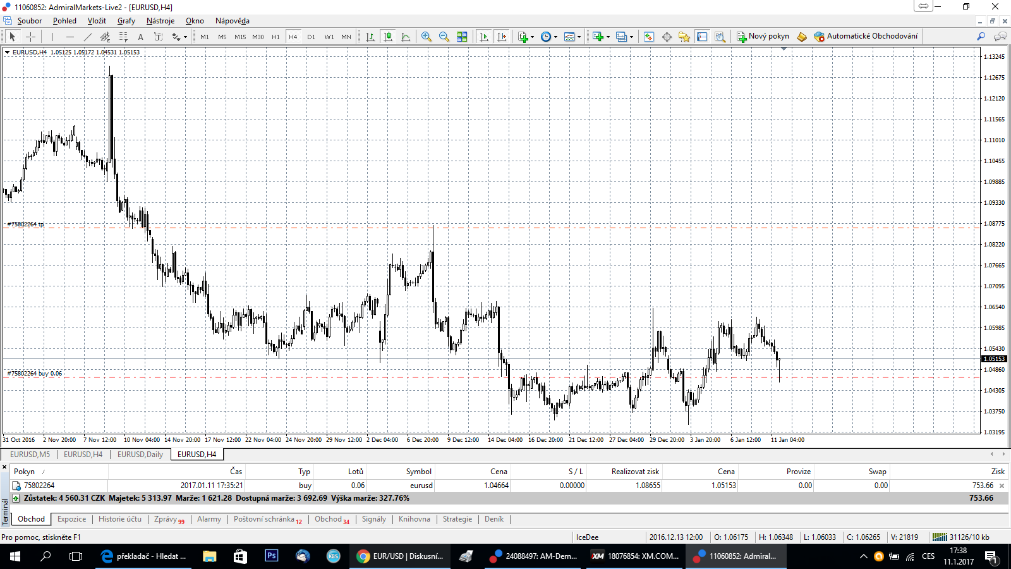
Task: Open the Navigator favorites icon
Action: point(684,37)
